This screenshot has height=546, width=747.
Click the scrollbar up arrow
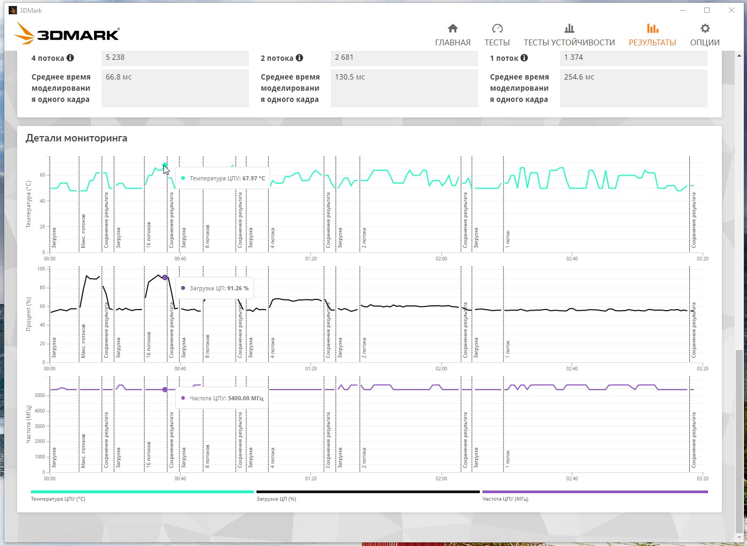739,55
